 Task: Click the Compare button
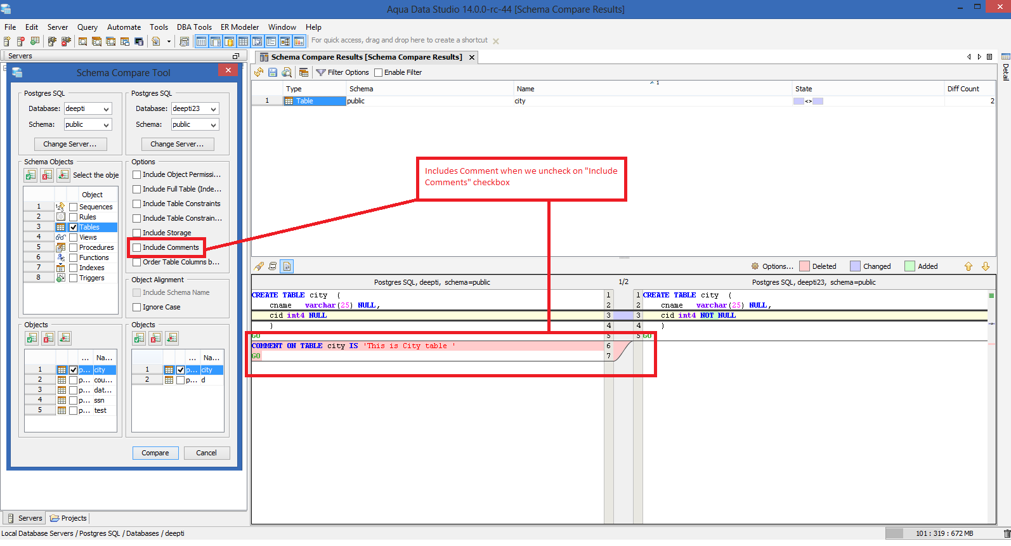point(155,453)
